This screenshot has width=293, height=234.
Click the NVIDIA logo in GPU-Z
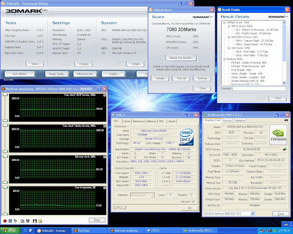[278, 135]
